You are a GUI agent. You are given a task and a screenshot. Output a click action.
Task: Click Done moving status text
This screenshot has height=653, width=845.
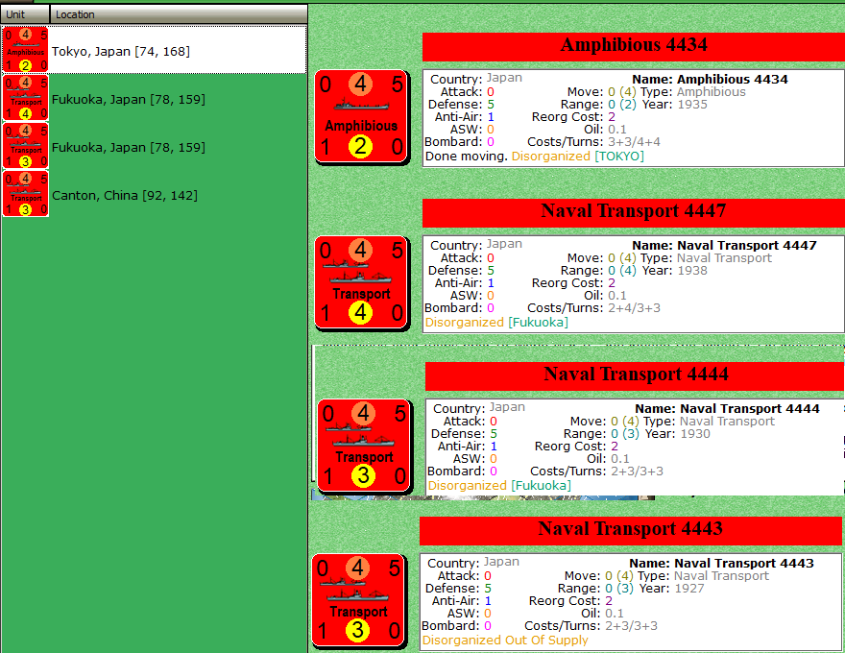tap(467, 157)
